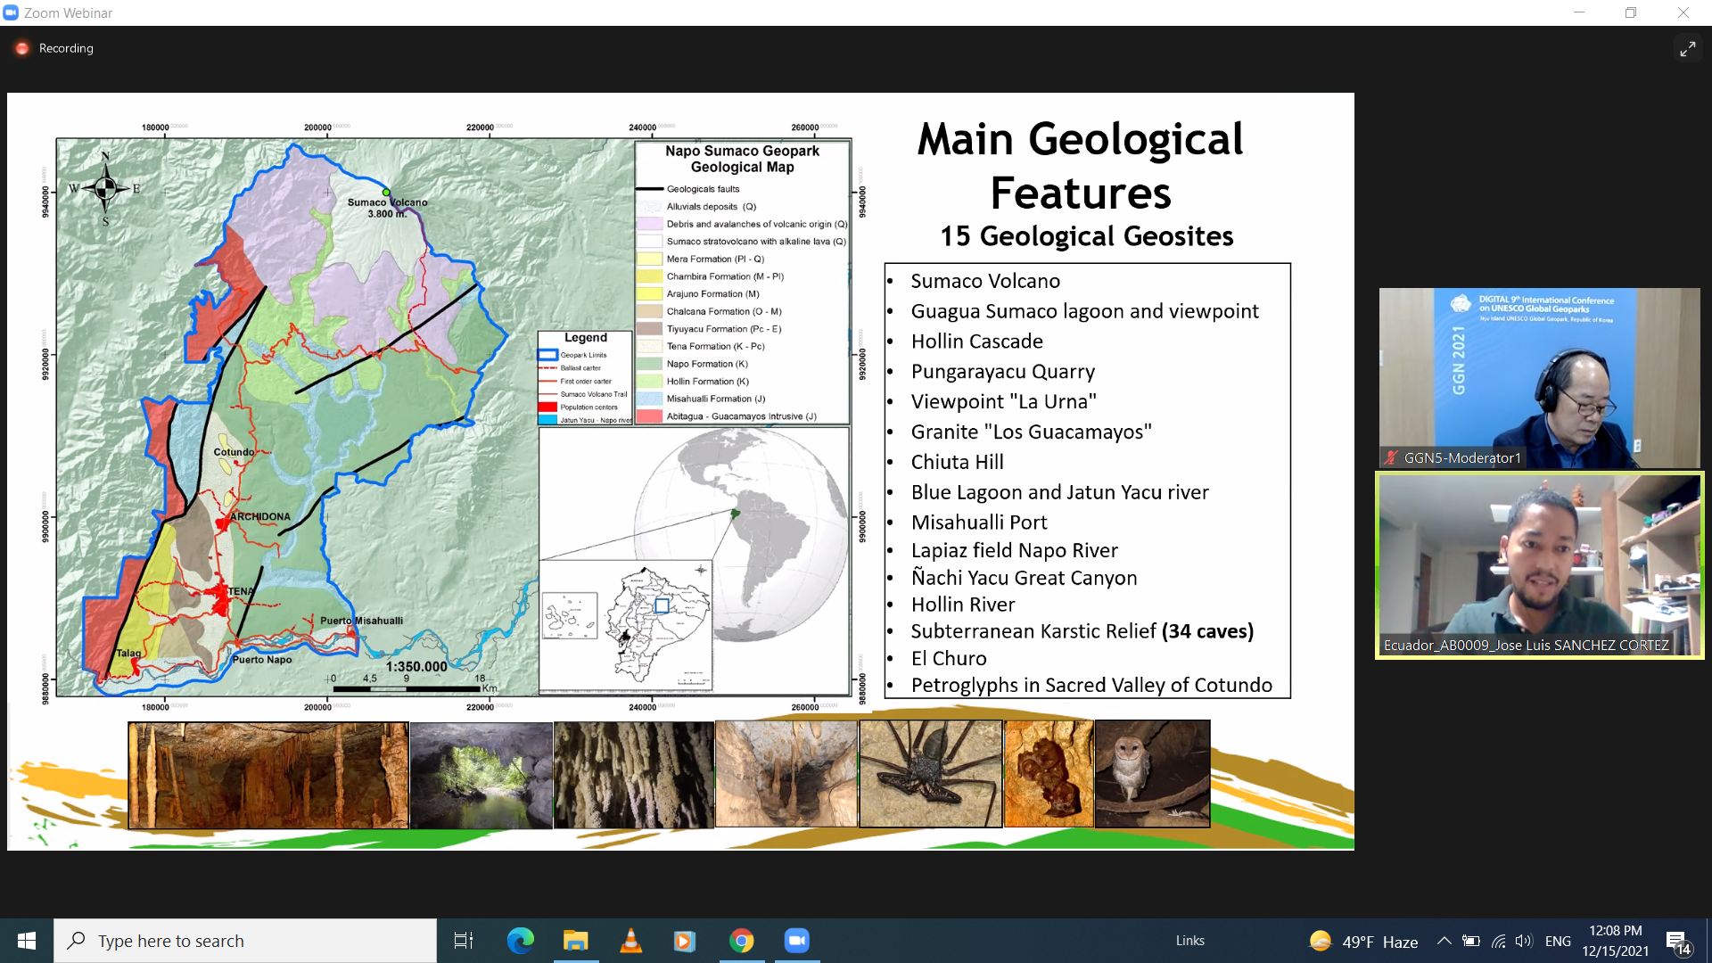1712x963 pixels.
Task: Open Microsoft Edge from taskbar
Action: point(520,941)
